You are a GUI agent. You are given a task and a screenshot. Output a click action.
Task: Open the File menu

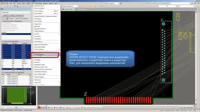click(x=7, y=3)
